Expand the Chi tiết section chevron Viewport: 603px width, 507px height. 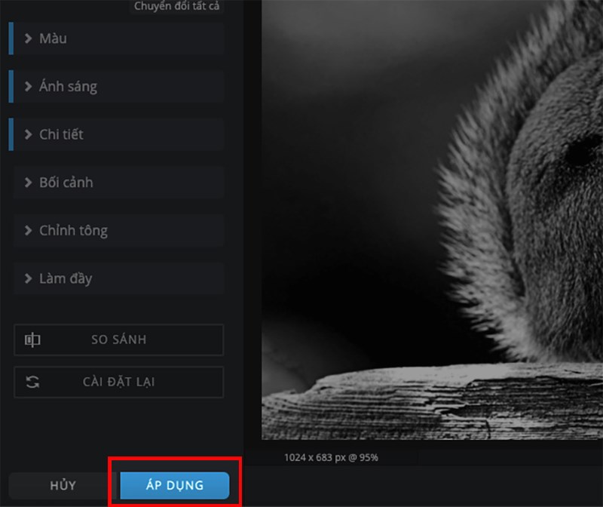(x=28, y=135)
